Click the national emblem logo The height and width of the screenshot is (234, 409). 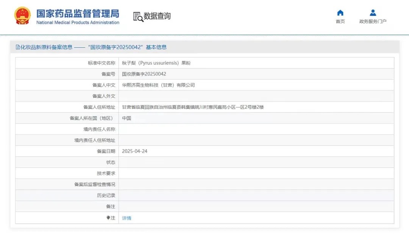click(22, 16)
